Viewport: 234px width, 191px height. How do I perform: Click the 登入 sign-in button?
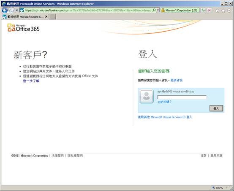coord(216,108)
